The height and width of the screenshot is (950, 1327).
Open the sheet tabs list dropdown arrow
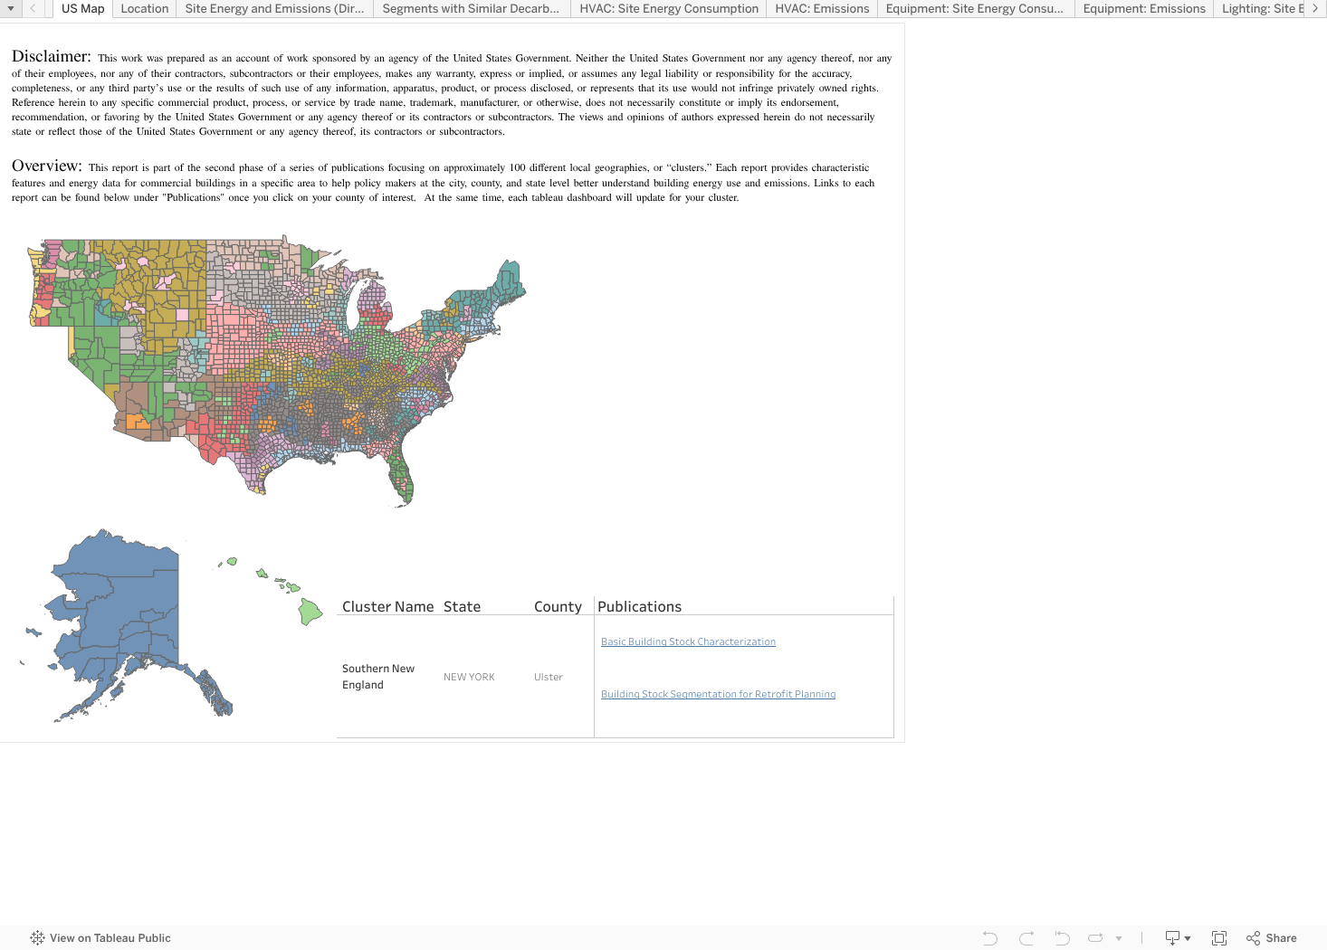point(10,8)
